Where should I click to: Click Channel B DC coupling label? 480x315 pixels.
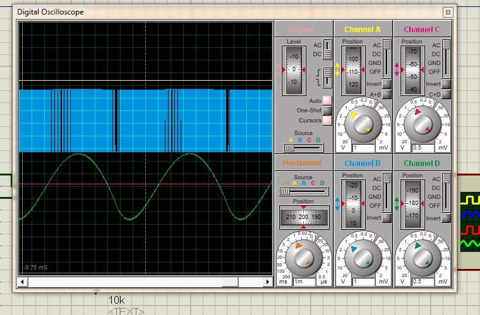pos(376,187)
